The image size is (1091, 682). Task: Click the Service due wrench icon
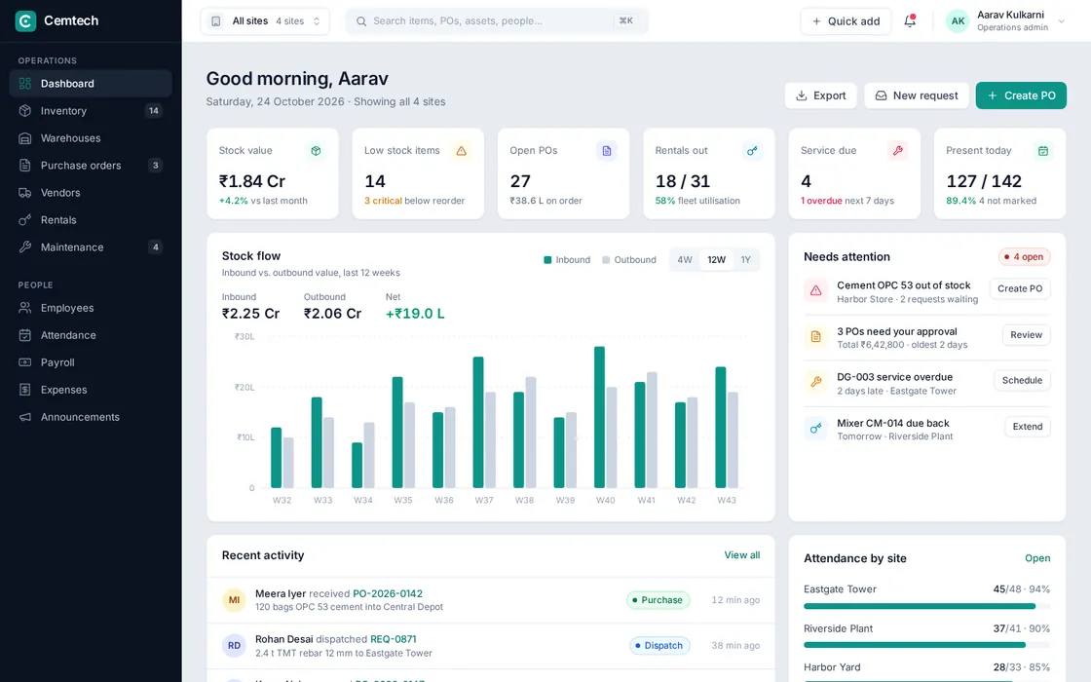[x=897, y=150]
